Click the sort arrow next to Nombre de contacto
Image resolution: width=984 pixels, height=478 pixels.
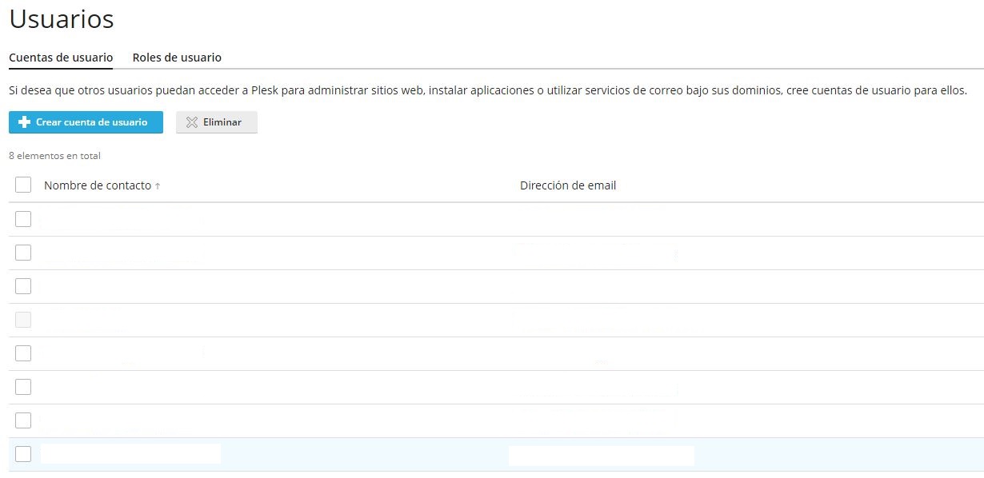pos(158,186)
